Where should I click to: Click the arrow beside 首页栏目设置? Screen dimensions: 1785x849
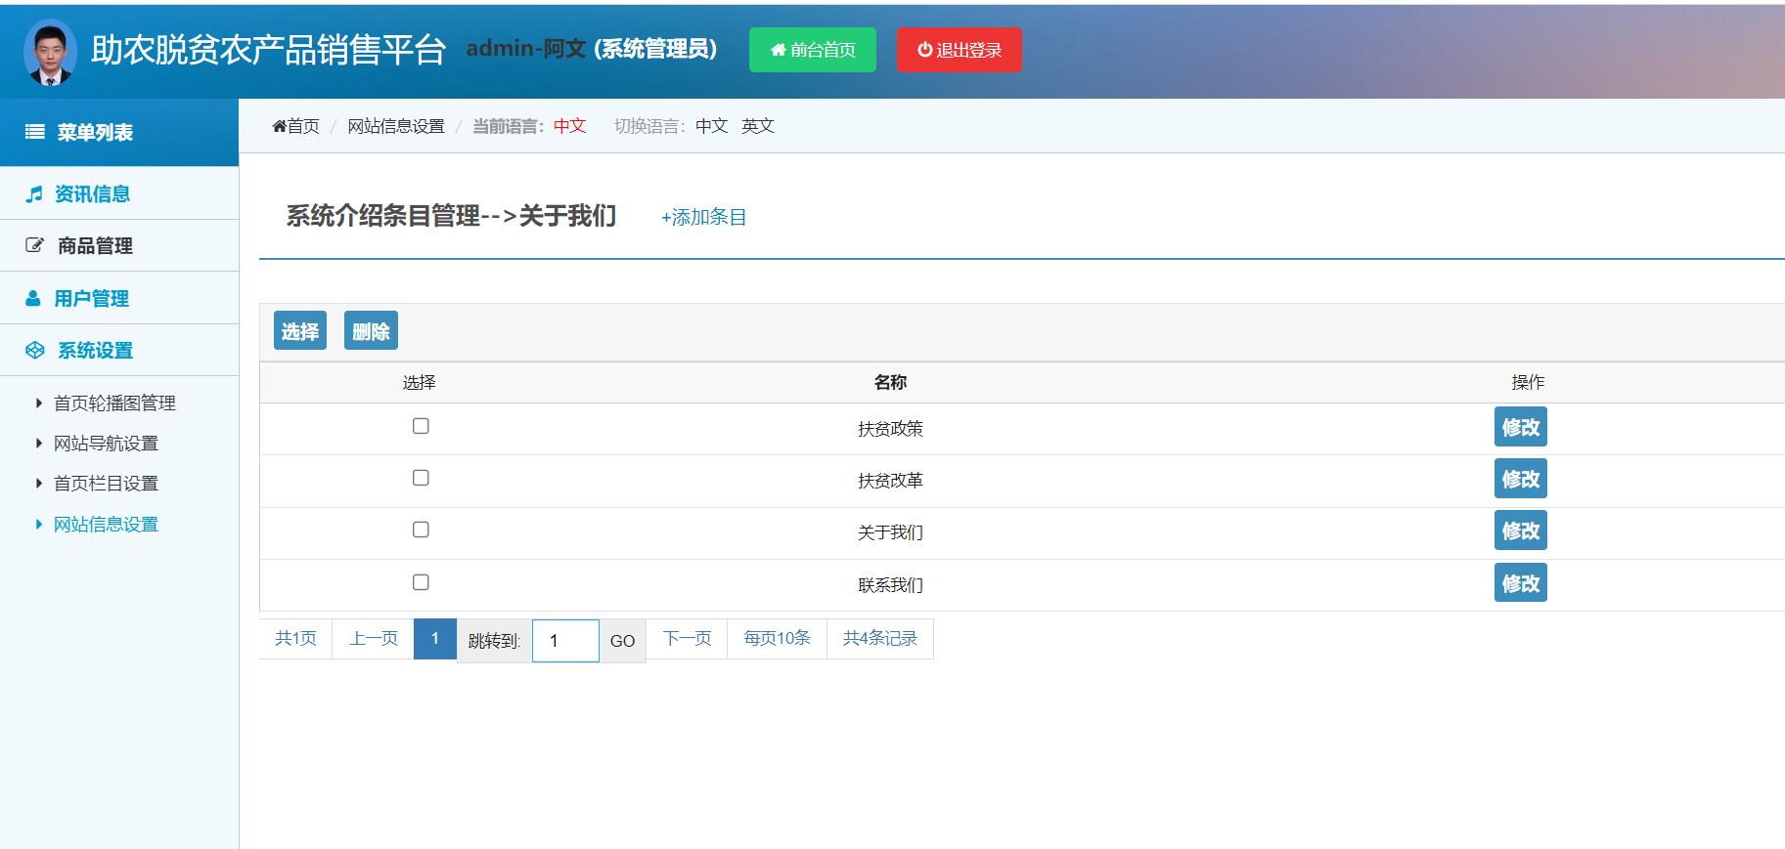click(x=39, y=484)
